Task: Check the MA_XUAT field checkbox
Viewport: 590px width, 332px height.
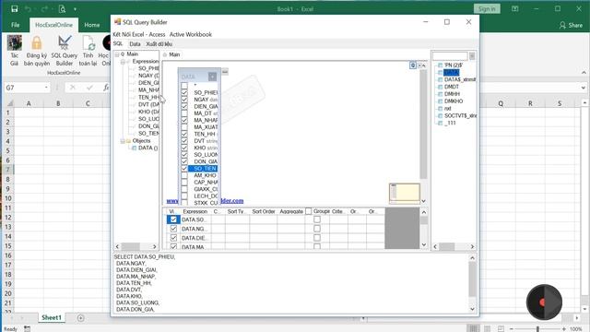Action: pyautogui.click(x=184, y=127)
